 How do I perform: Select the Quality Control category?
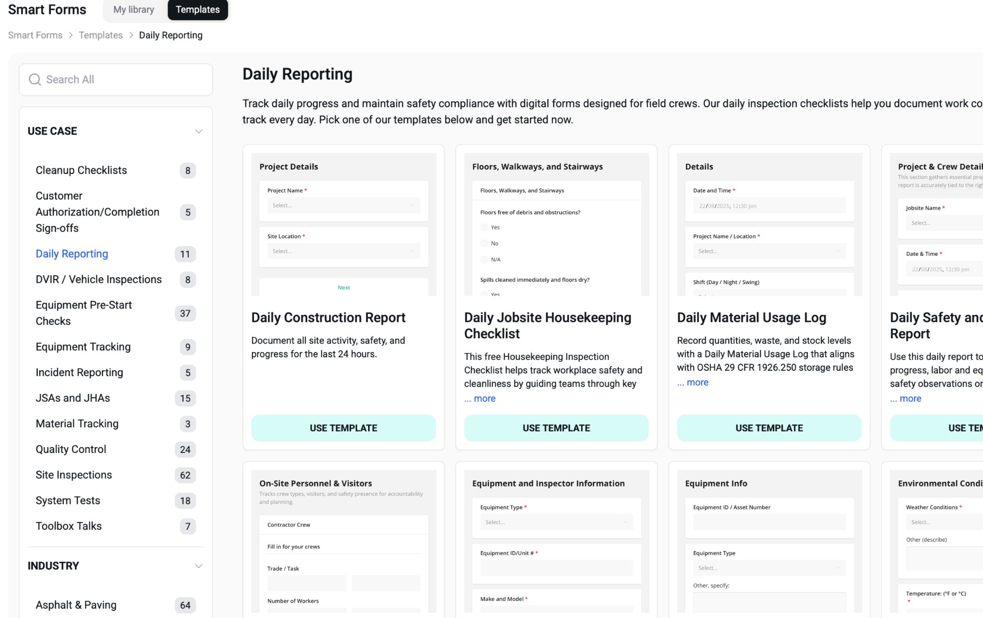click(x=116, y=450)
